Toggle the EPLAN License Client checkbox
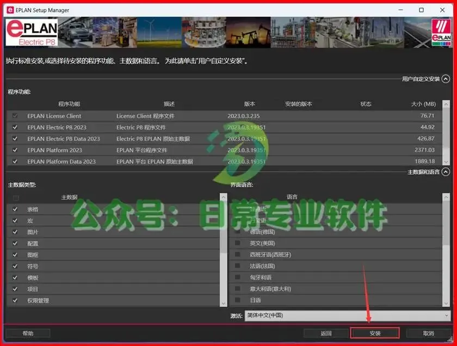Screen dimensions: 457x346 [15, 116]
